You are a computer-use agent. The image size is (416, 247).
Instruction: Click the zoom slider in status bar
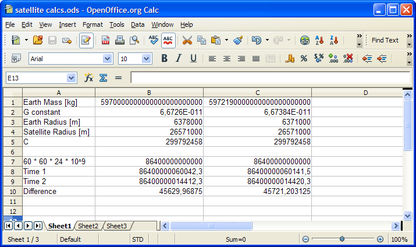click(x=342, y=239)
